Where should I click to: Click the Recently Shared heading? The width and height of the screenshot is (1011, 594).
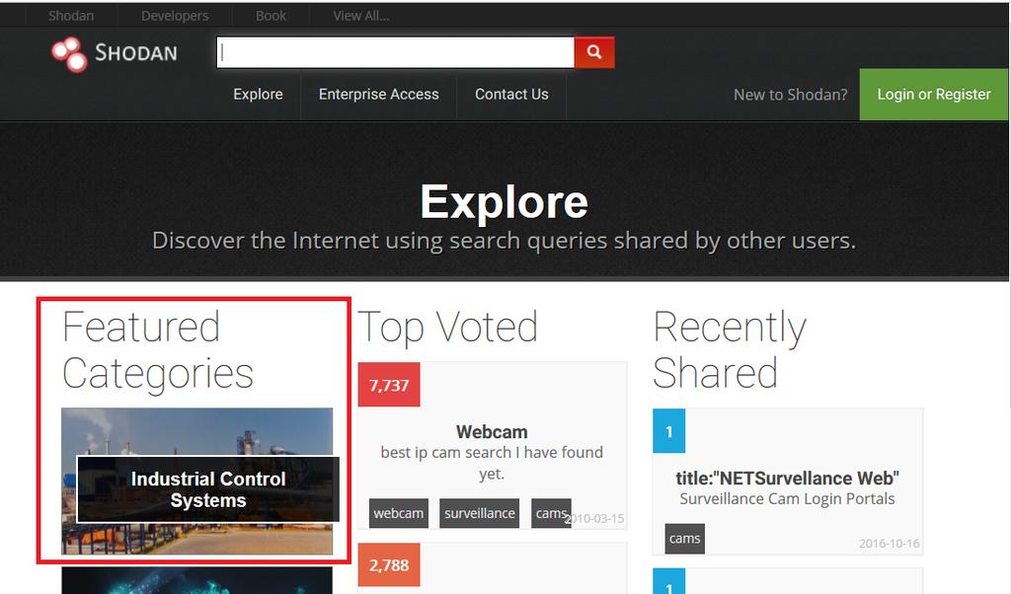[730, 350]
